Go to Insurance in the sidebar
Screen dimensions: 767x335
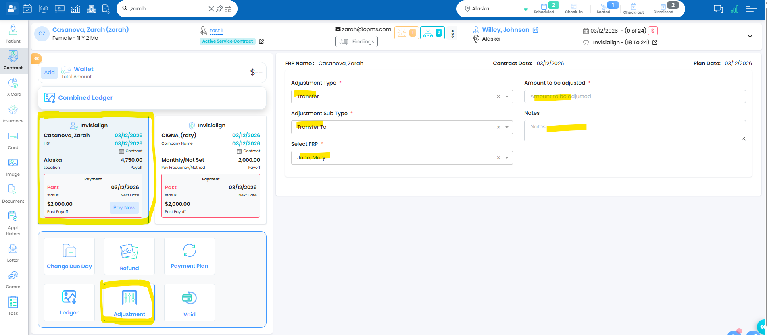(13, 114)
